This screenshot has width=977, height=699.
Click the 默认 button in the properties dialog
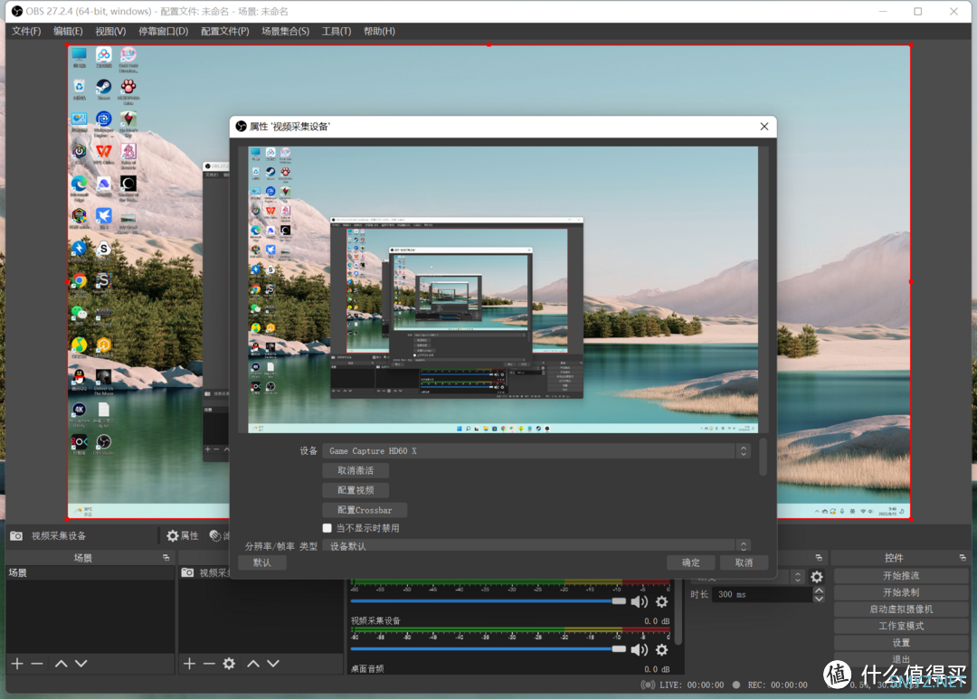tap(261, 562)
